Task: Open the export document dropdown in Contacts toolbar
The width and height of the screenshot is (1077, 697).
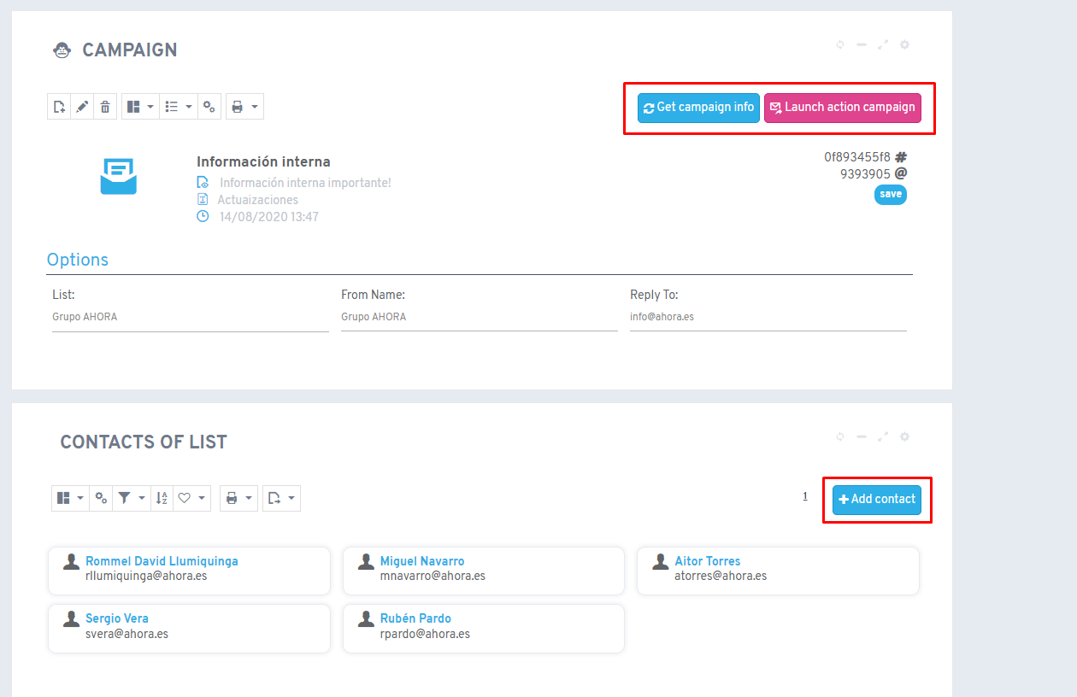Action: pos(281,498)
